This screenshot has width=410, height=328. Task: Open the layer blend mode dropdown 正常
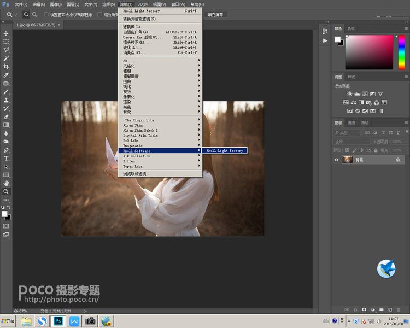[x=352, y=142]
